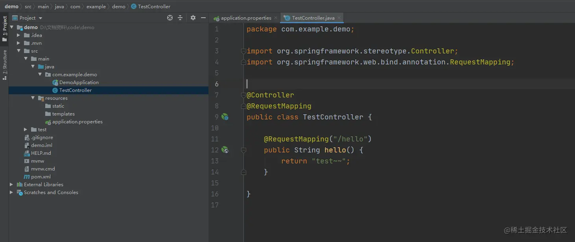Viewport: 575px width, 242px height.
Task: Select the .gitignore file
Action: (42, 137)
